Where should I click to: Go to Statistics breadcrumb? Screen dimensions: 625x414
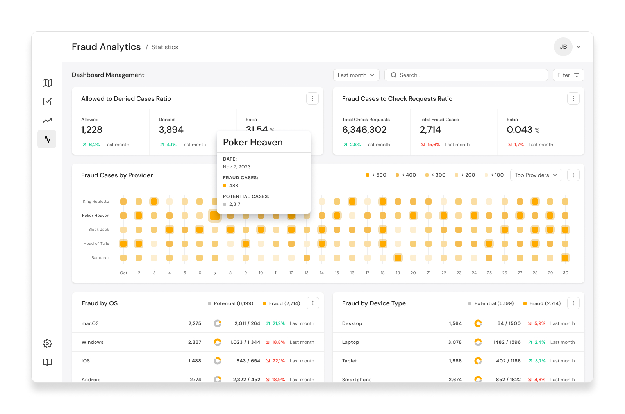pos(165,47)
